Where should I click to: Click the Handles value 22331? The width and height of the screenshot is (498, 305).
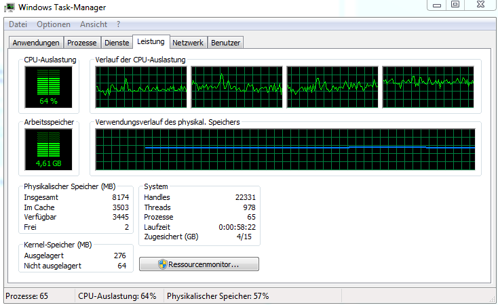[245, 197]
